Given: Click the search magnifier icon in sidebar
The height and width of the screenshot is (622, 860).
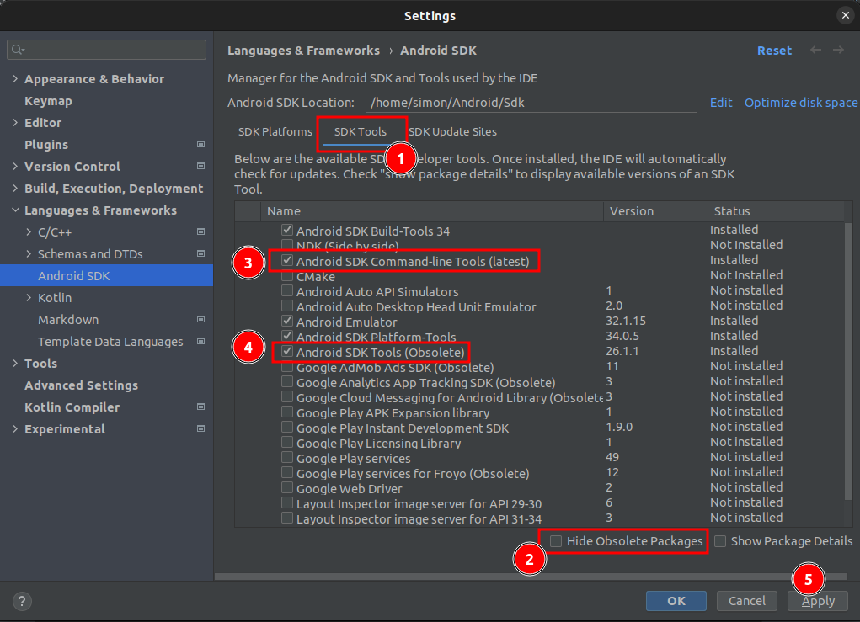Looking at the screenshot, I should pyautogui.click(x=18, y=51).
